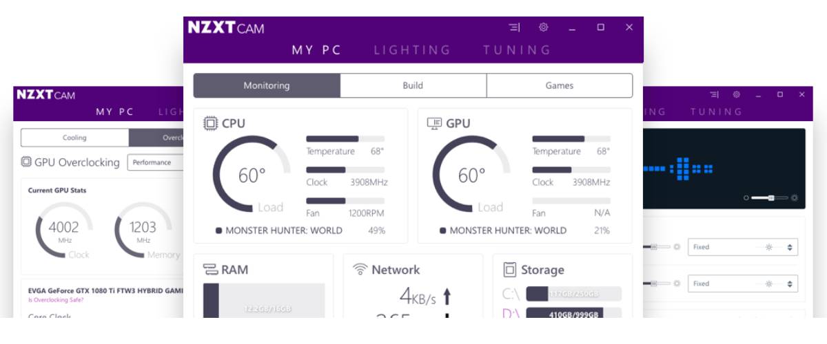Open settings gear in right background window
The width and height of the screenshot is (827, 344).
pos(737,95)
